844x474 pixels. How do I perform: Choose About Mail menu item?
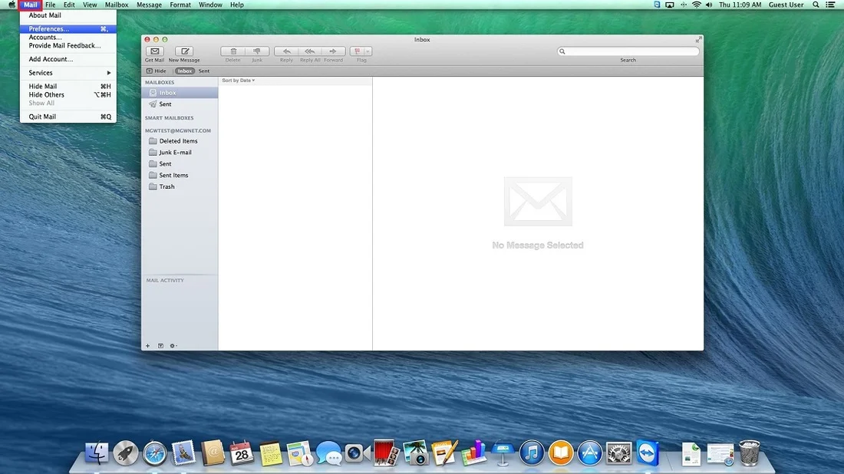[68, 15]
